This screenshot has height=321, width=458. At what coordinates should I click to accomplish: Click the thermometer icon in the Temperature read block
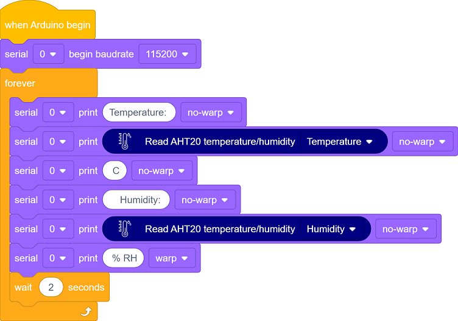pos(125,142)
